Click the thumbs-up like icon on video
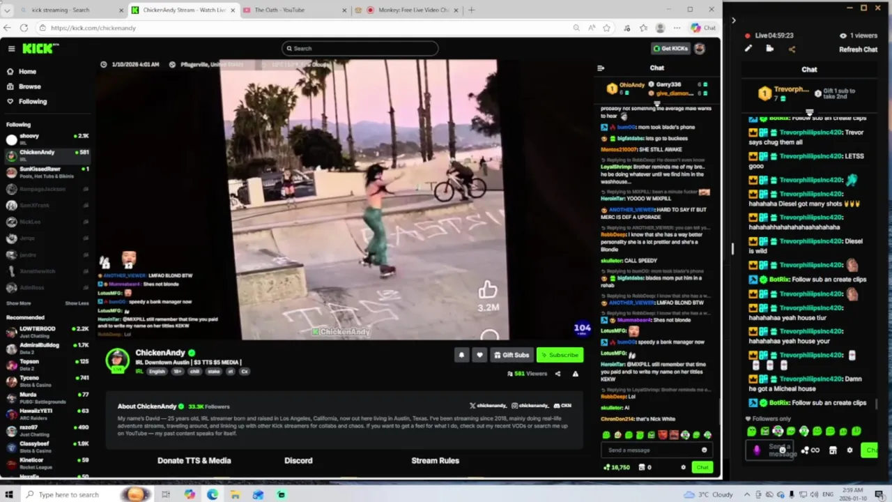 pos(488,289)
